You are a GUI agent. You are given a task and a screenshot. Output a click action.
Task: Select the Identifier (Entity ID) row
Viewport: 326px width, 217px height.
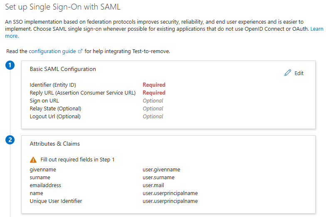point(53,85)
